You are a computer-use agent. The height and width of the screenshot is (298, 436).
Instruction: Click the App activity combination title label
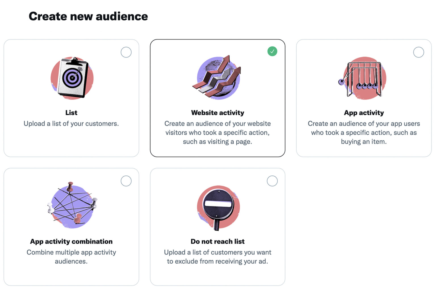[71, 241]
